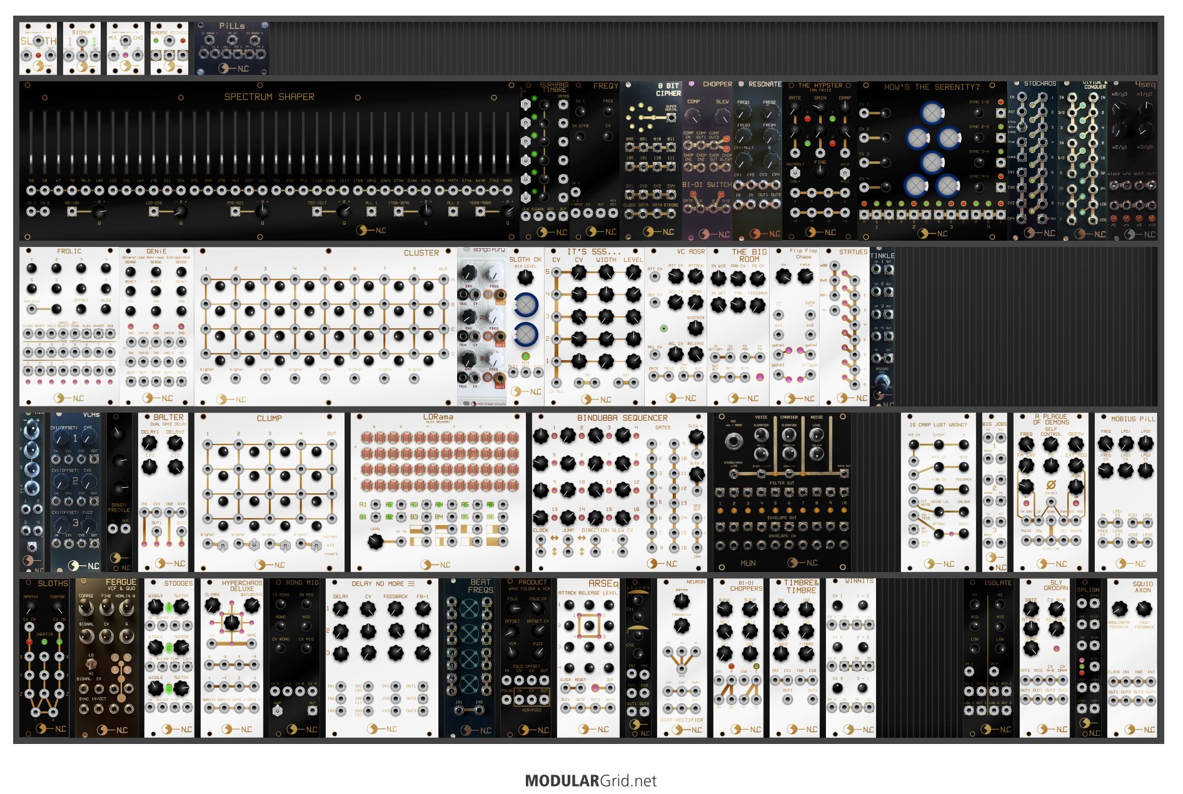Select the ARSEq module
The height and width of the screenshot is (794, 1183).
click(588, 658)
